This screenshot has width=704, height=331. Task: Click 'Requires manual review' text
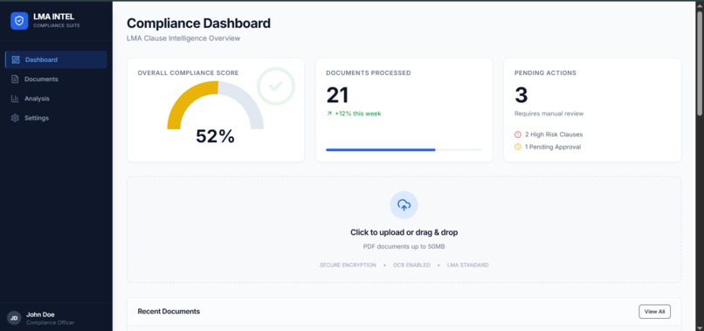point(549,114)
